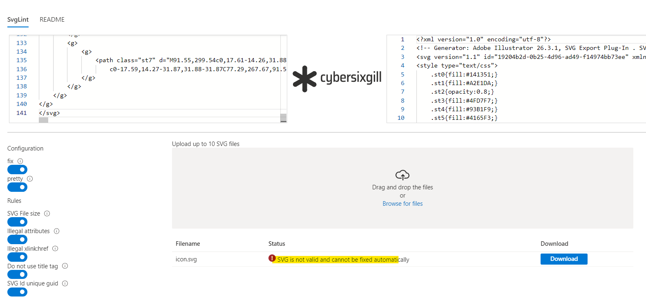Show info for pretty option
The height and width of the screenshot is (301, 646).
point(30,179)
